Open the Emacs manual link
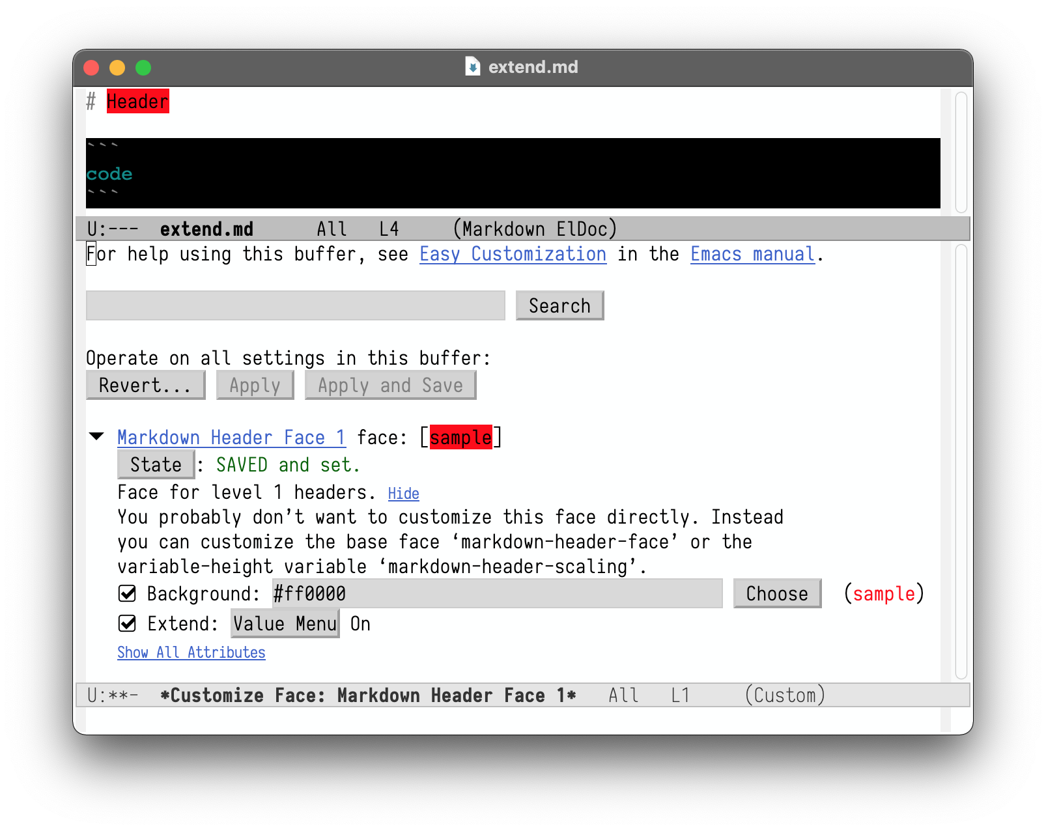The height and width of the screenshot is (831, 1046). coord(752,254)
